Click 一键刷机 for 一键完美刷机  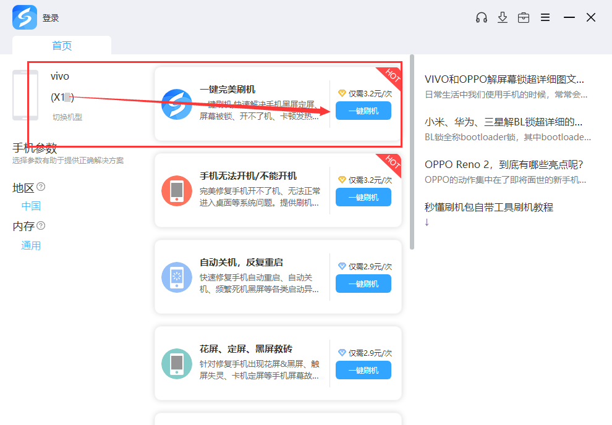tap(363, 111)
